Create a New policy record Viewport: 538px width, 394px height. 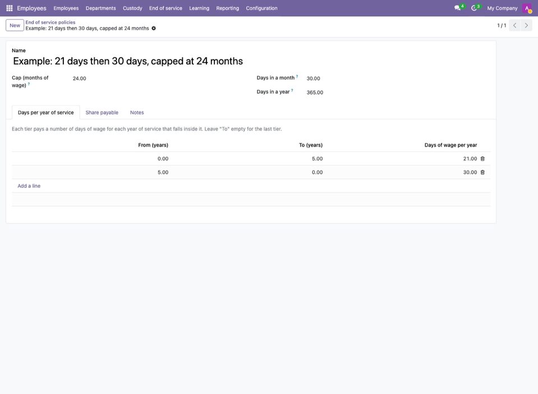[15, 25]
